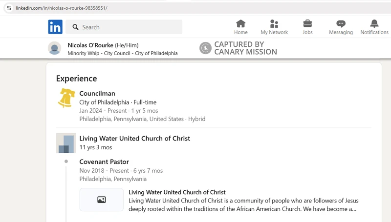
Task: Select the Home label in navigation
Action: pyautogui.click(x=241, y=32)
